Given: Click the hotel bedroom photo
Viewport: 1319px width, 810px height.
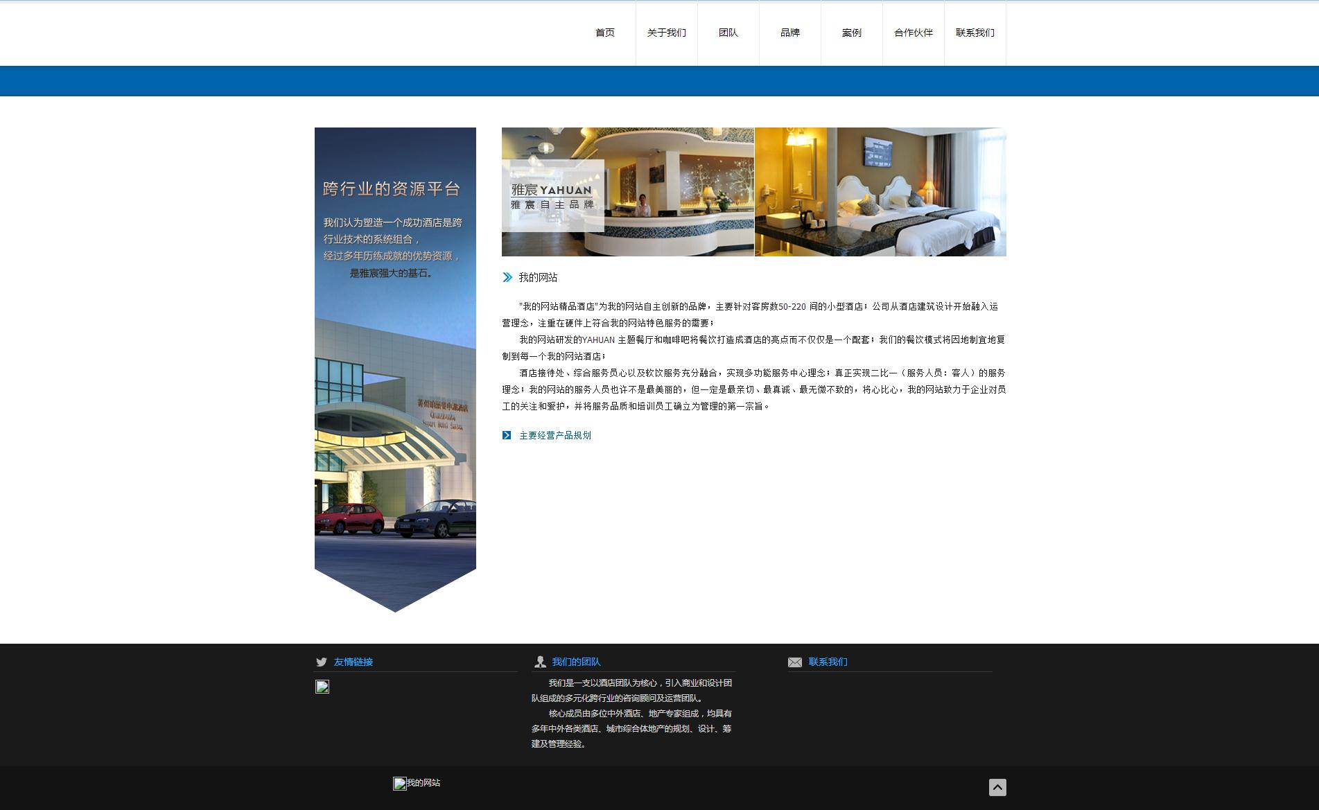Looking at the screenshot, I should 880,192.
